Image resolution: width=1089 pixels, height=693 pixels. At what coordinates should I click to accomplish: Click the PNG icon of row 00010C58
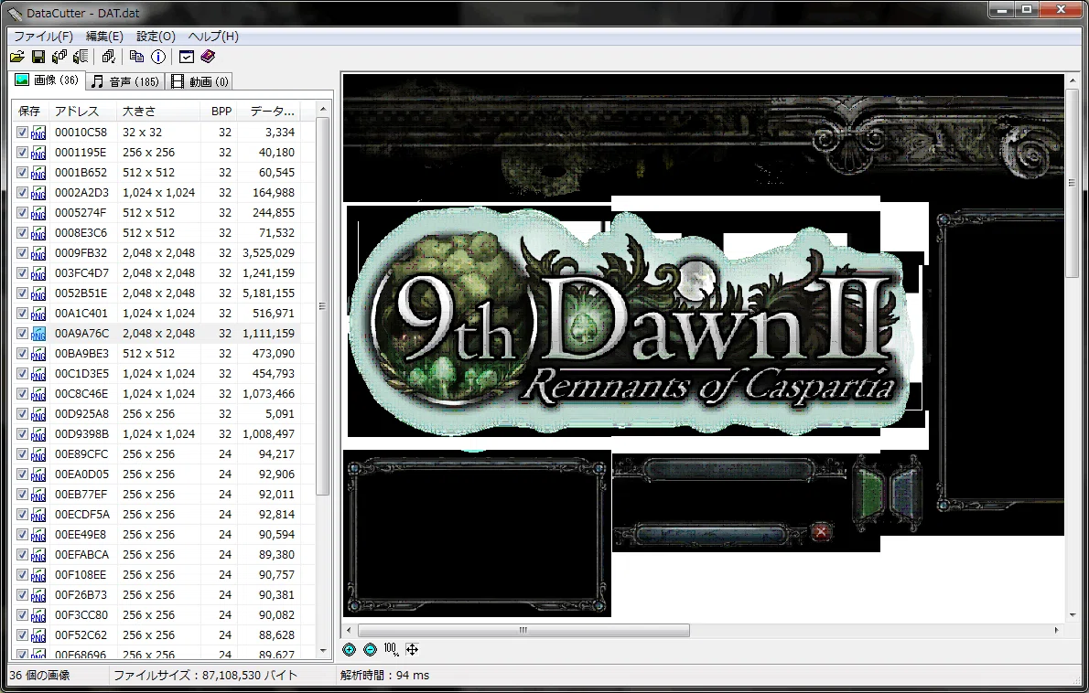click(x=38, y=133)
